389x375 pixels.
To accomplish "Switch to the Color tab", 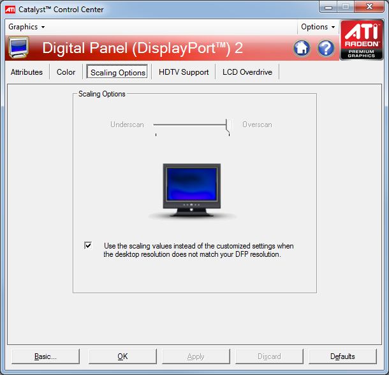I will click(x=66, y=72).
